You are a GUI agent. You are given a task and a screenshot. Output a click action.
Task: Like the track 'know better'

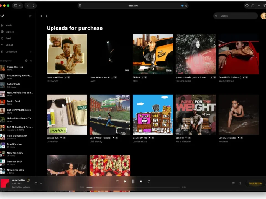click(36, 184)
